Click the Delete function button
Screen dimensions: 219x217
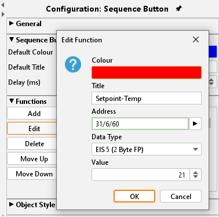[32, 144]
